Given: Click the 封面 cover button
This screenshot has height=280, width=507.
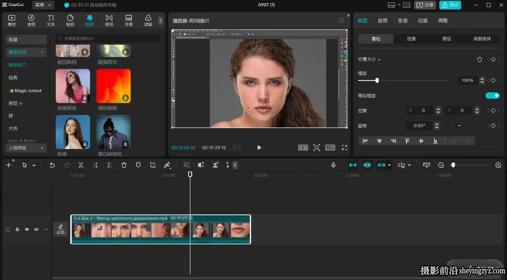Looking at the screenshot, I should (61, 229).
